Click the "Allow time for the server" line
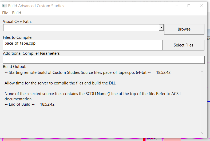 point(61,83)
